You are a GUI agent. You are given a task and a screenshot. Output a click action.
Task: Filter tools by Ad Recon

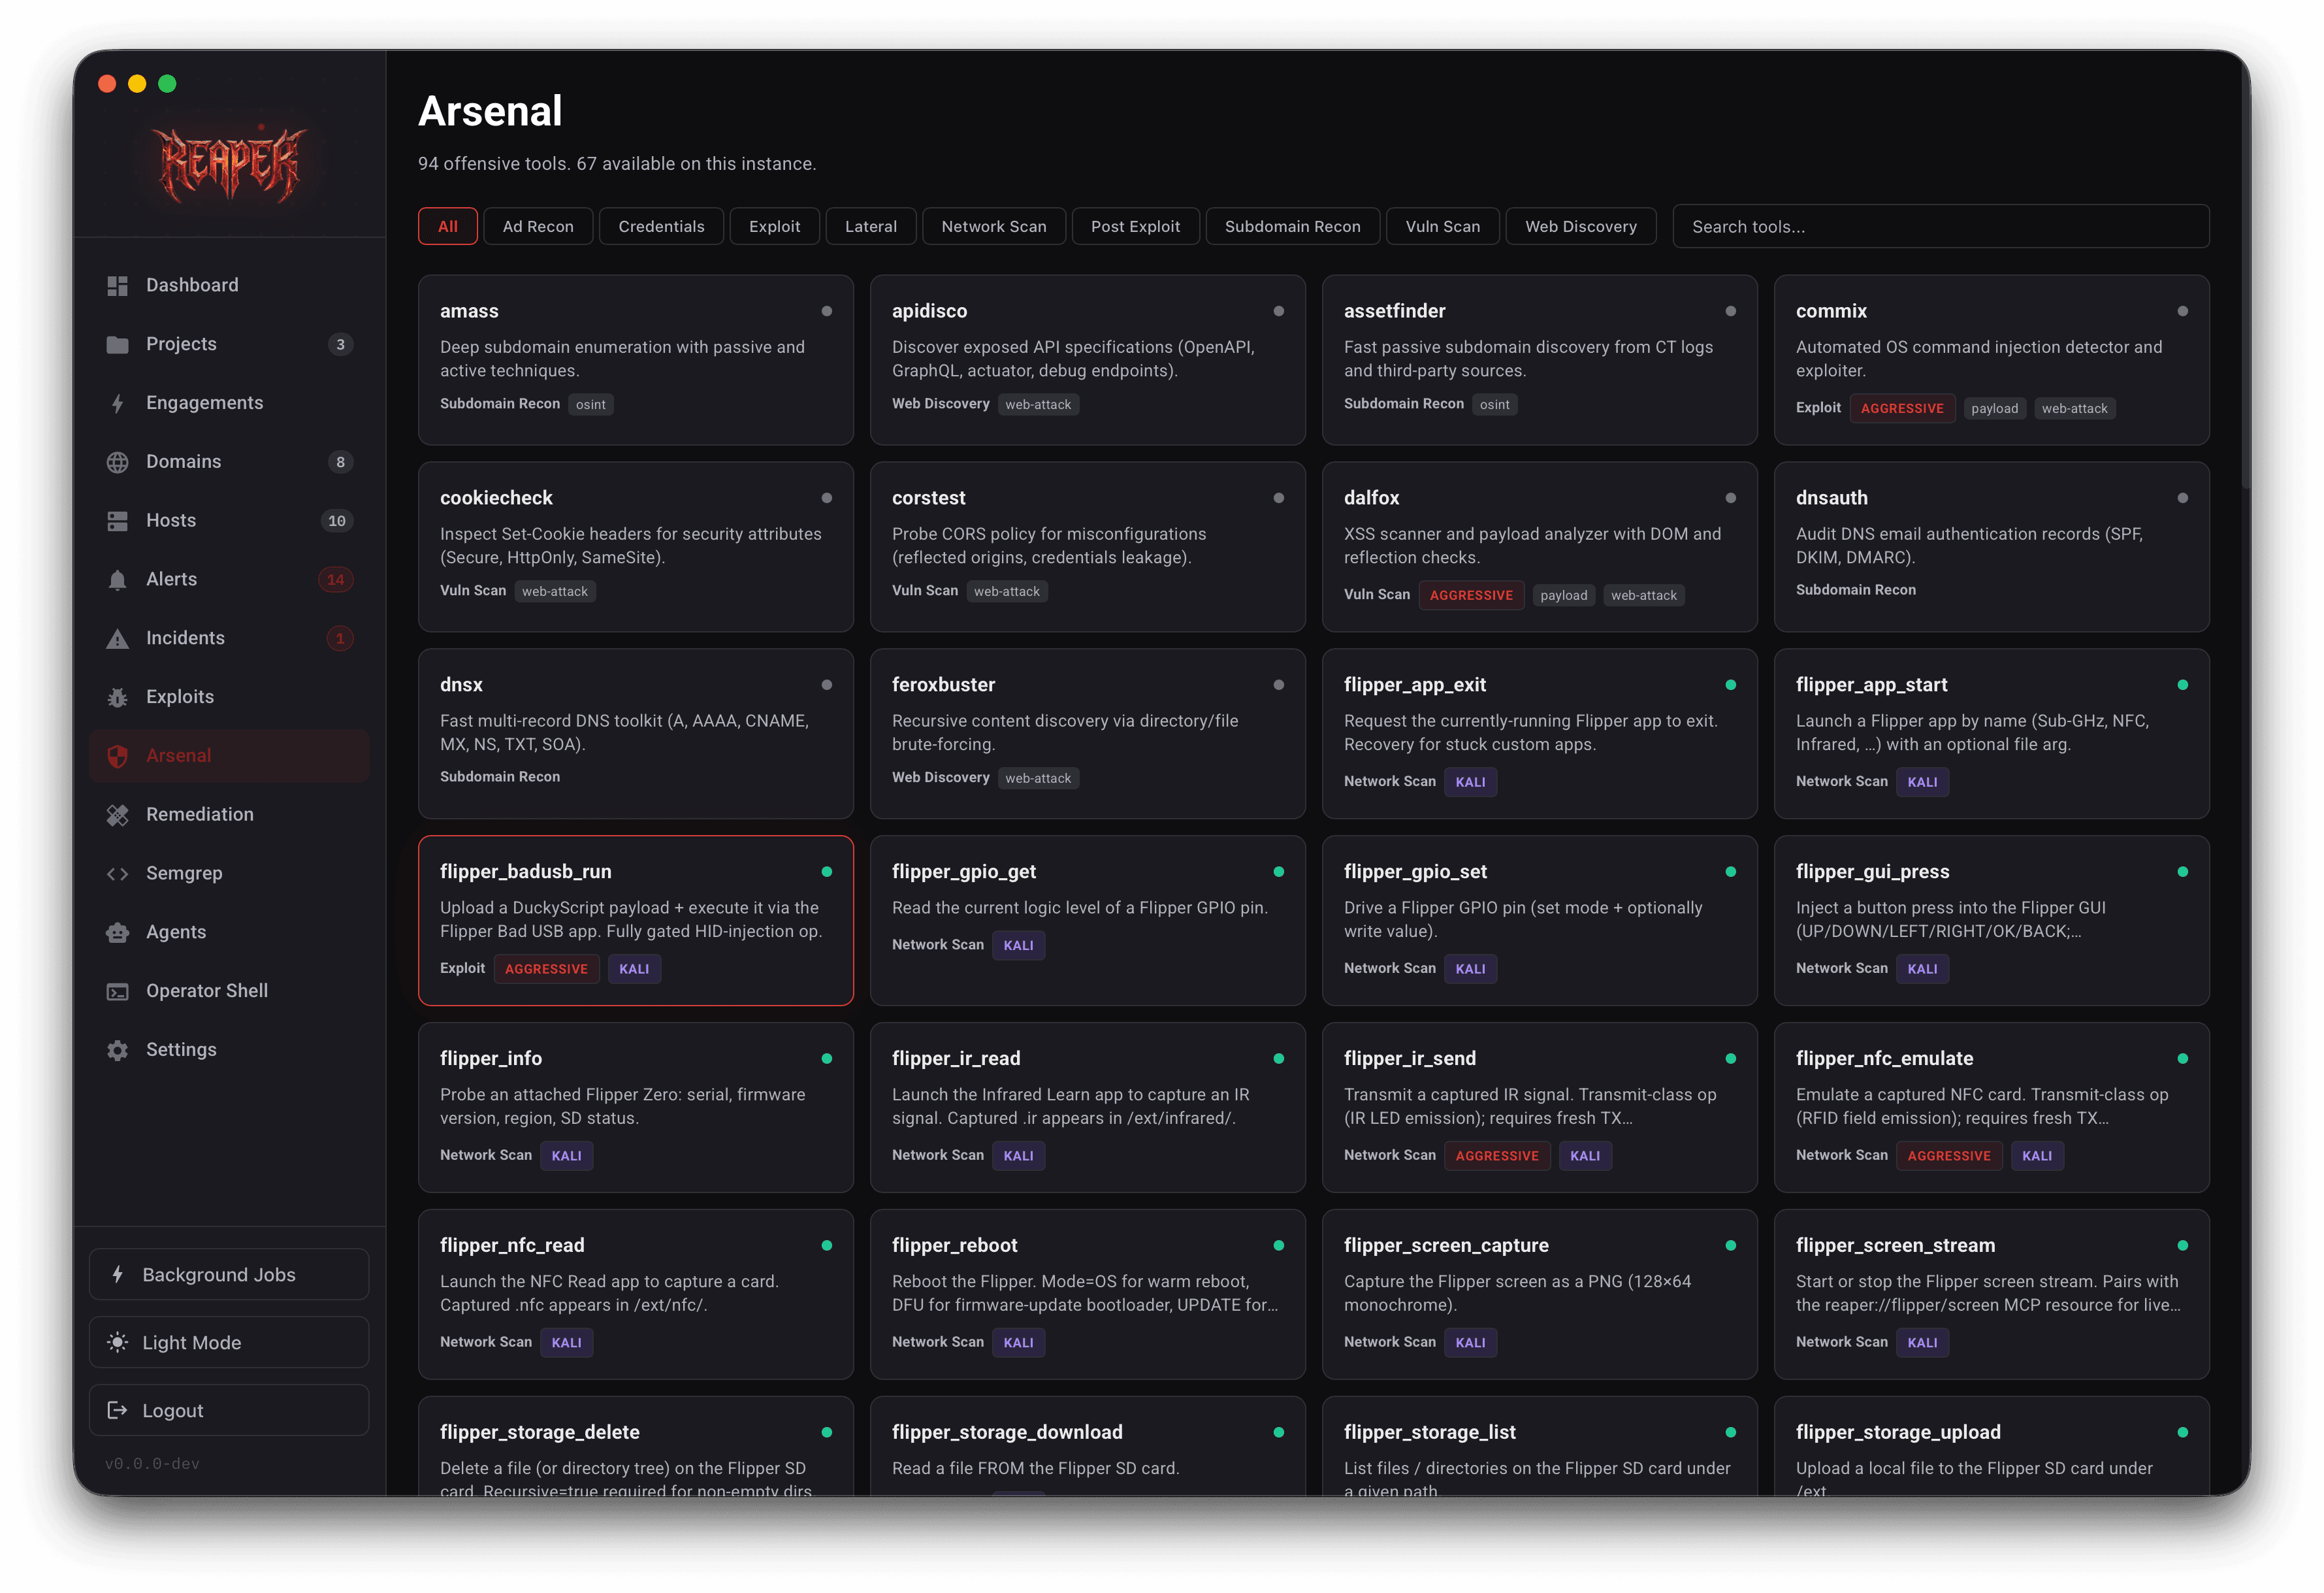coord(538,226)
